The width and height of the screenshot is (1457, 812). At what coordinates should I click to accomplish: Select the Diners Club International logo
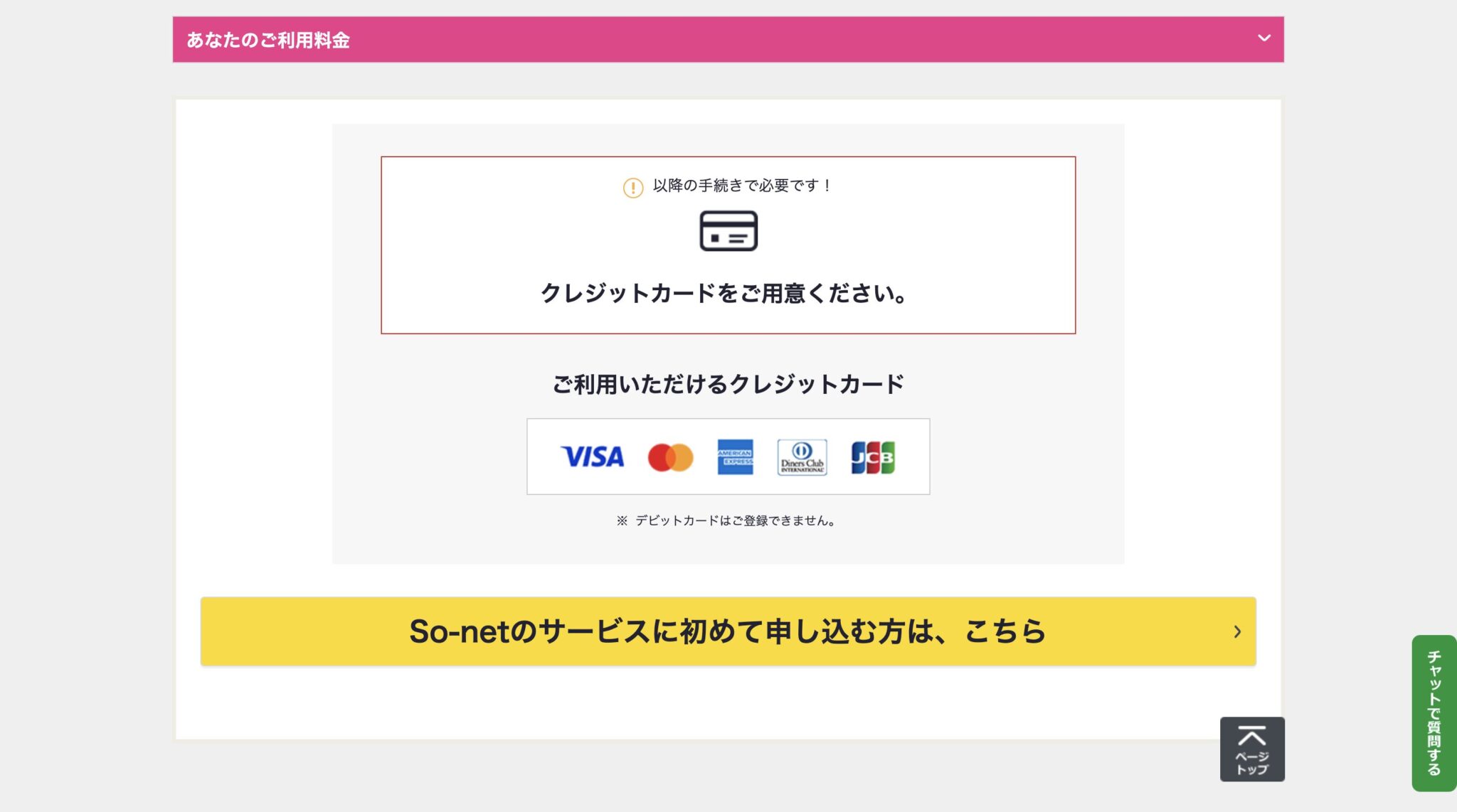point(802,457)
